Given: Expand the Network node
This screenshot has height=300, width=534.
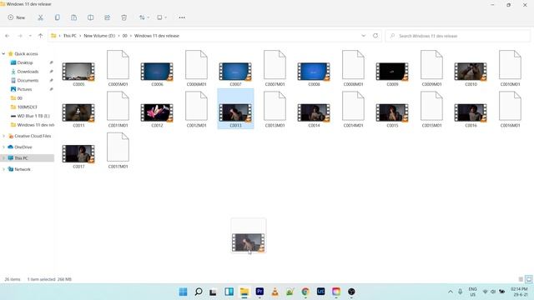Looking at the screenshot, I should click(3, 169).
